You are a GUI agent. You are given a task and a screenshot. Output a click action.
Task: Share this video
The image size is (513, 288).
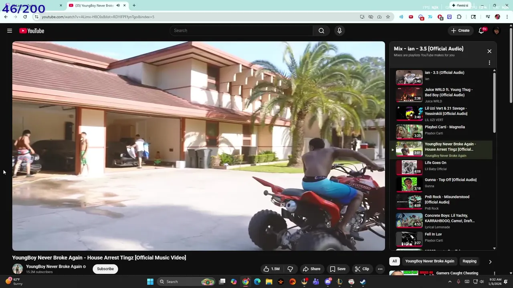[311, 269]
